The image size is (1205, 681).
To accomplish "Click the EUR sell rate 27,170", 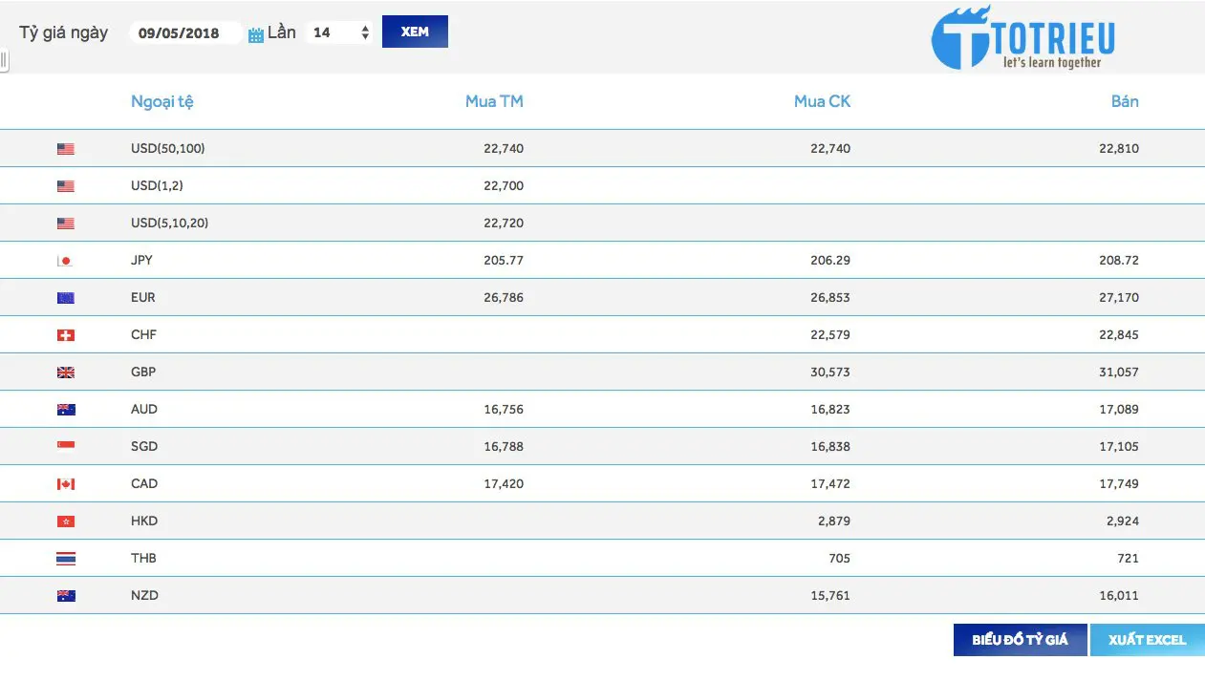I will [1119, 297].
